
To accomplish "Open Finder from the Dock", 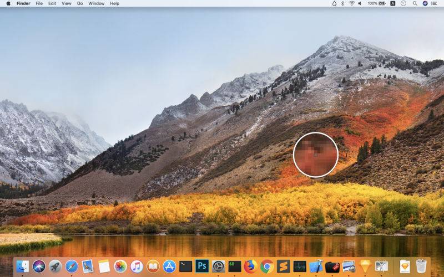I will pyautogui.click(x=23, y=266).
